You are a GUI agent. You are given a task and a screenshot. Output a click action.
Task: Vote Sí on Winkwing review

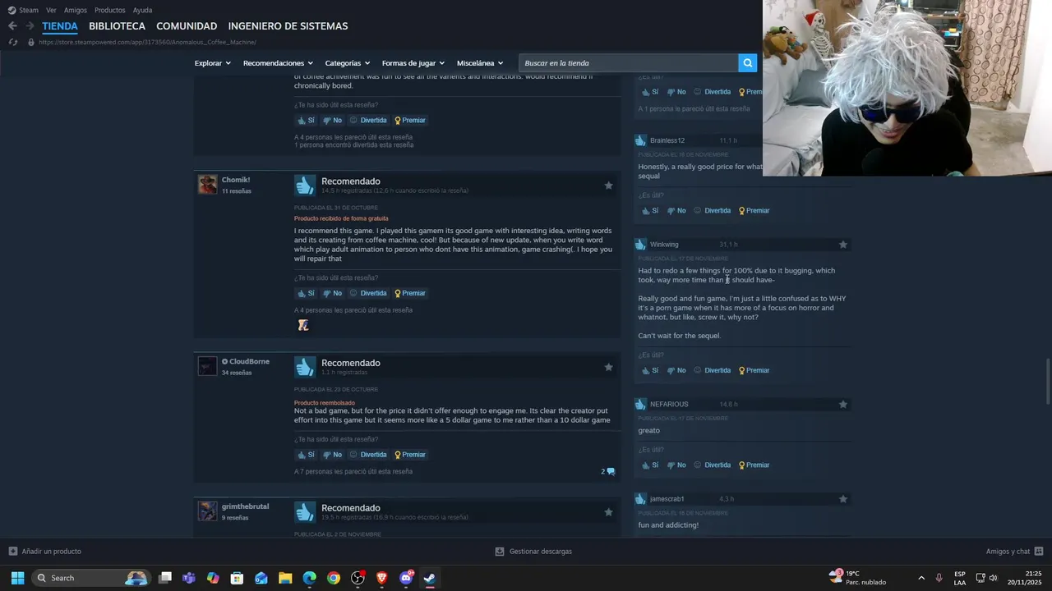650,370
